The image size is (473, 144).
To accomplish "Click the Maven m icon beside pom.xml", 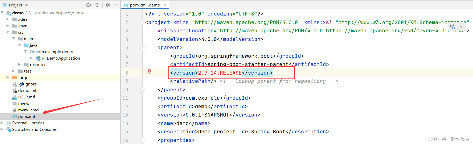I will tap(15, 116).
